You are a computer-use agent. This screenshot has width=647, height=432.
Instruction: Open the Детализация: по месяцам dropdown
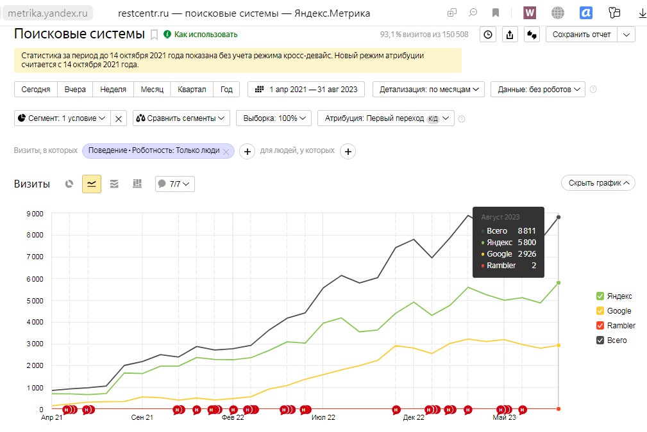[x=428, y=90]
